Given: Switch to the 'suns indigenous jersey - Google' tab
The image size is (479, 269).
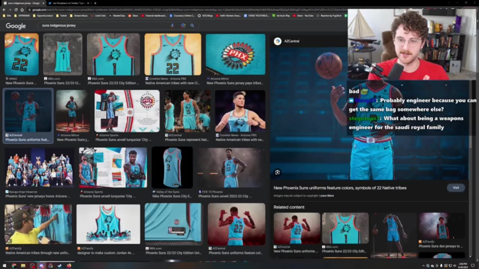Looking at the screenshot, I should (x=23, y=3).
